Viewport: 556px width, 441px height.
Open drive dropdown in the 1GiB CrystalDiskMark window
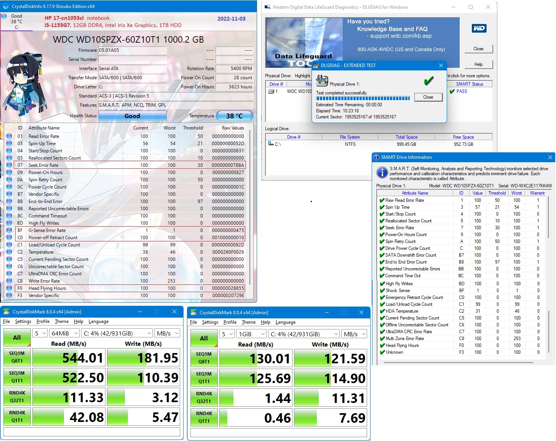point(304,334)
